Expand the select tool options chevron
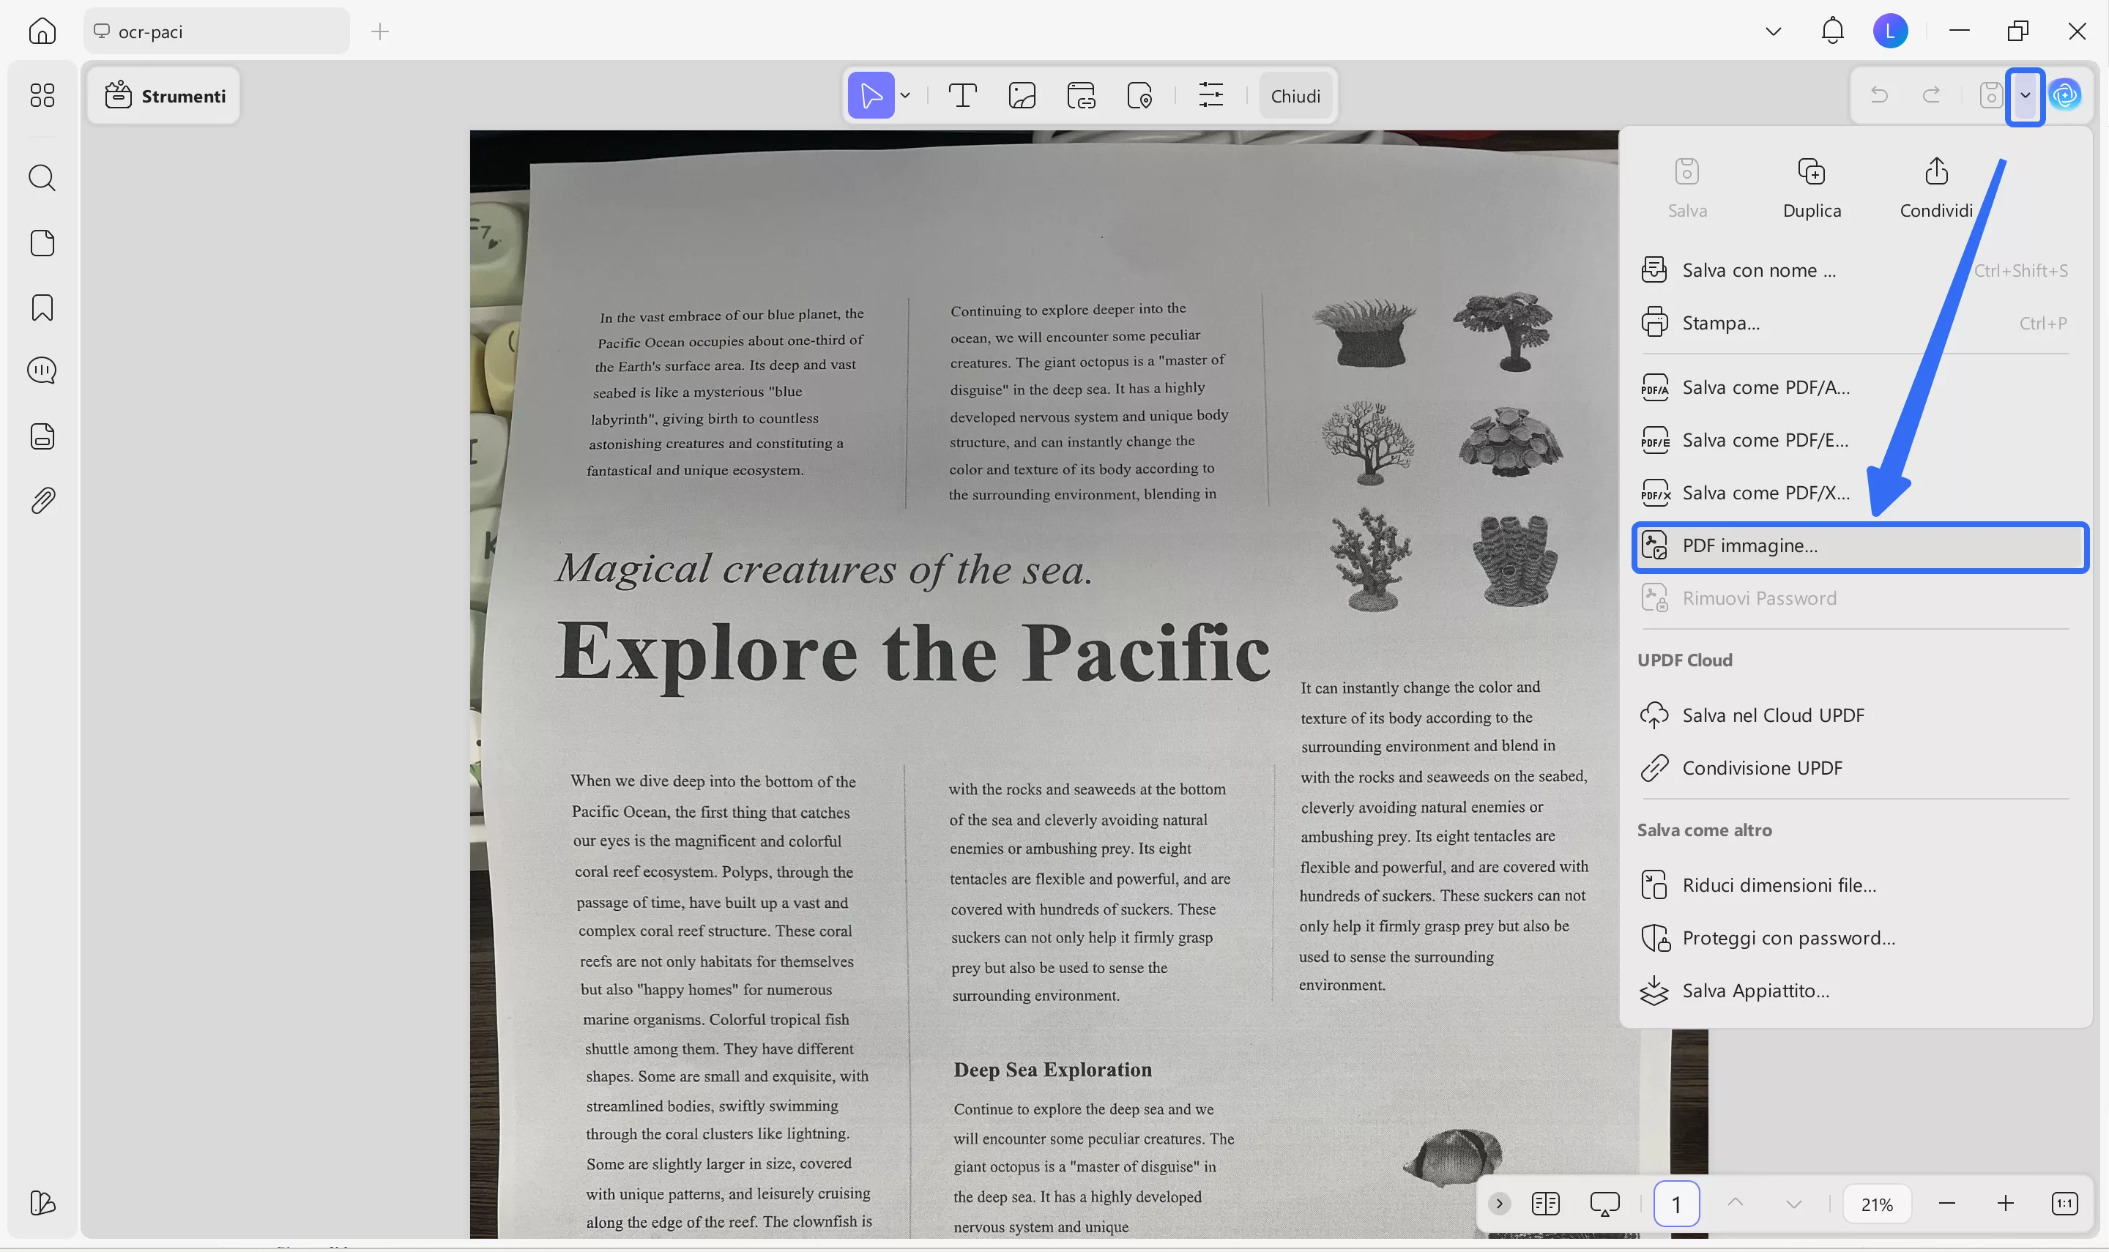The height and width of the screenshot is (1252, 2109). coord(904,95)
